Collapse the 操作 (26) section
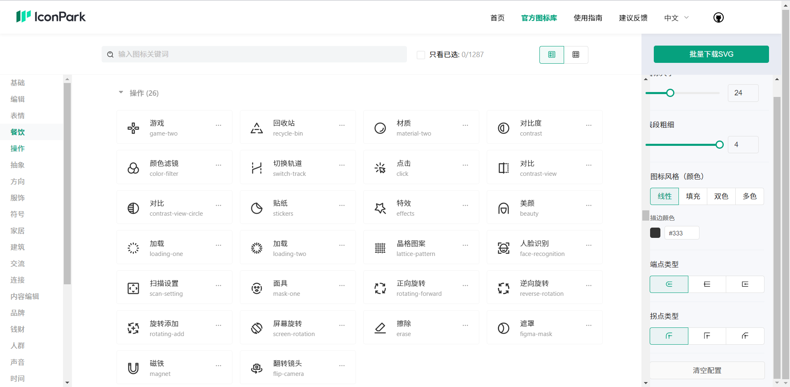 [121, 92]
